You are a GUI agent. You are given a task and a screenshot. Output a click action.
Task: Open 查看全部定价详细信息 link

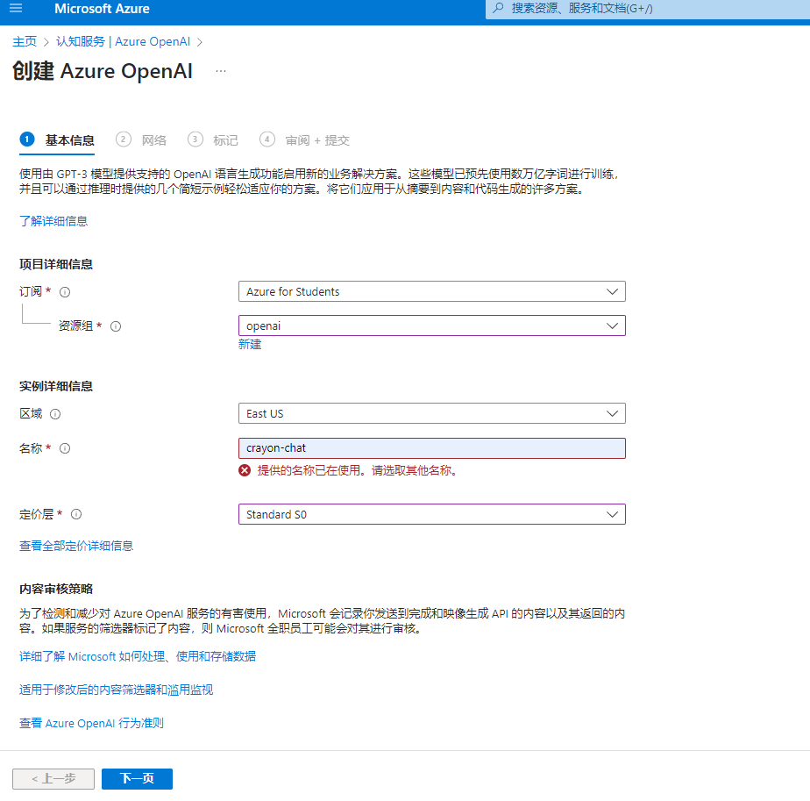pyautogui.click(x=76, y=546)
